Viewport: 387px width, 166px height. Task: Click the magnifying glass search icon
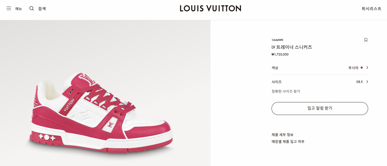[x=32, y=8]
